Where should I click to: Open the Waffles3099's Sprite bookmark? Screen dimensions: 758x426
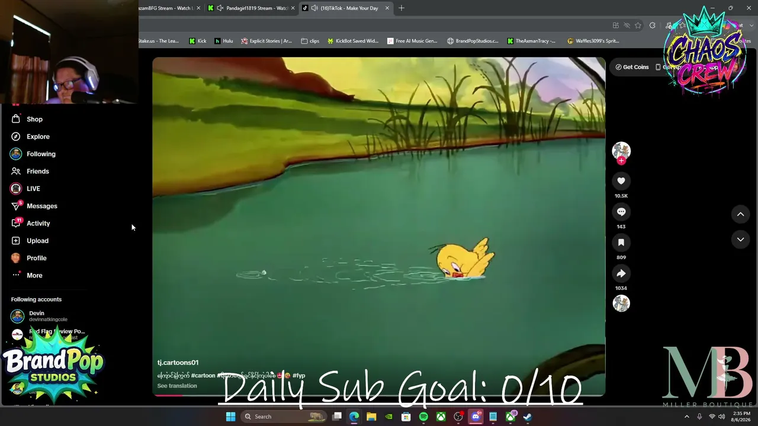(x=593, y=41)
